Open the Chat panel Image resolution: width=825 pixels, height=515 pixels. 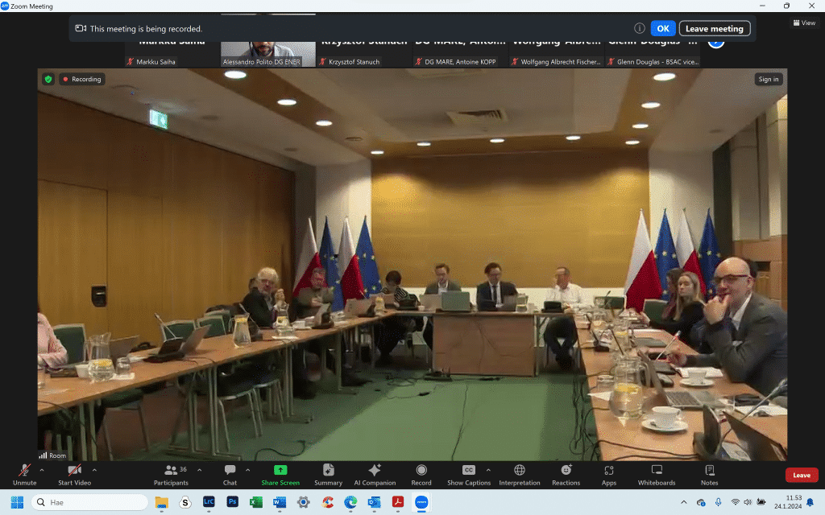(230, 475)
